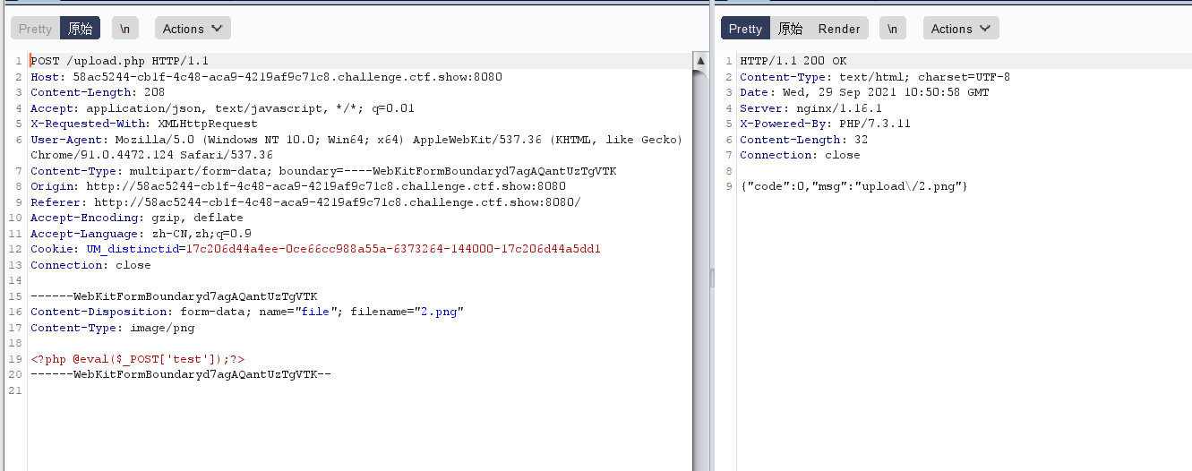This screenshot has width=1192, height=471.
Task: Click the response Connection: close line
Action: coord(800,155)
